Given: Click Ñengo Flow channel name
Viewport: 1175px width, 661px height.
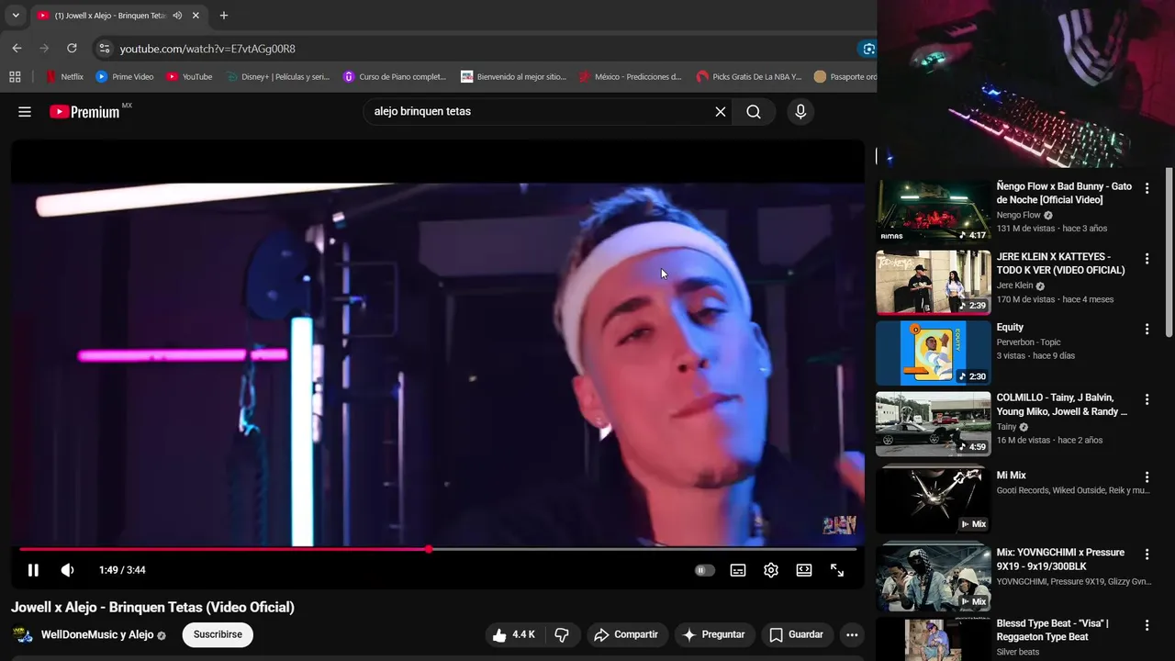Looking at the screenshot, I should [x=1019, y=215].
